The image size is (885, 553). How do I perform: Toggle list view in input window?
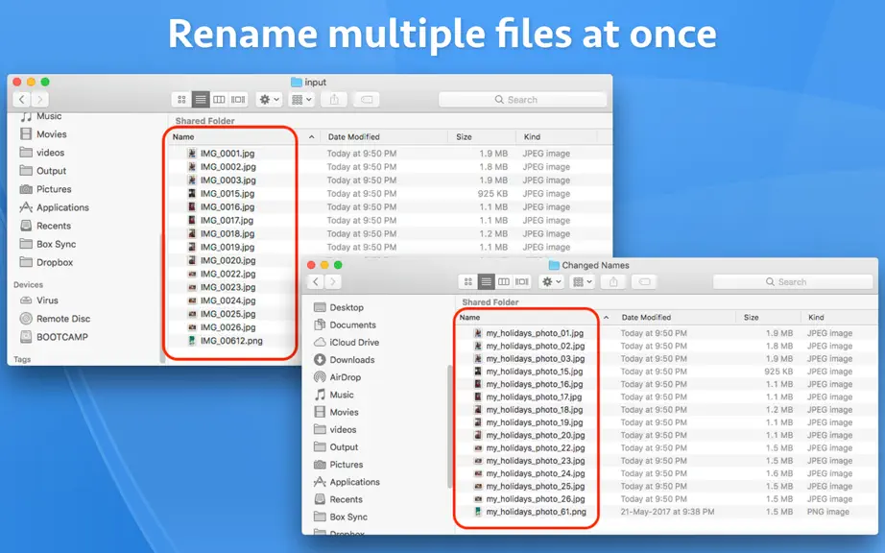pos(201,100)
